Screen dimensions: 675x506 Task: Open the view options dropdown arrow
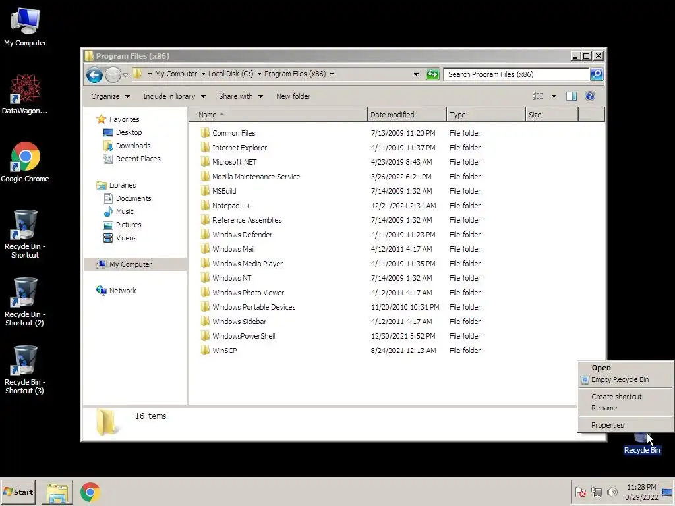point(554,96)
